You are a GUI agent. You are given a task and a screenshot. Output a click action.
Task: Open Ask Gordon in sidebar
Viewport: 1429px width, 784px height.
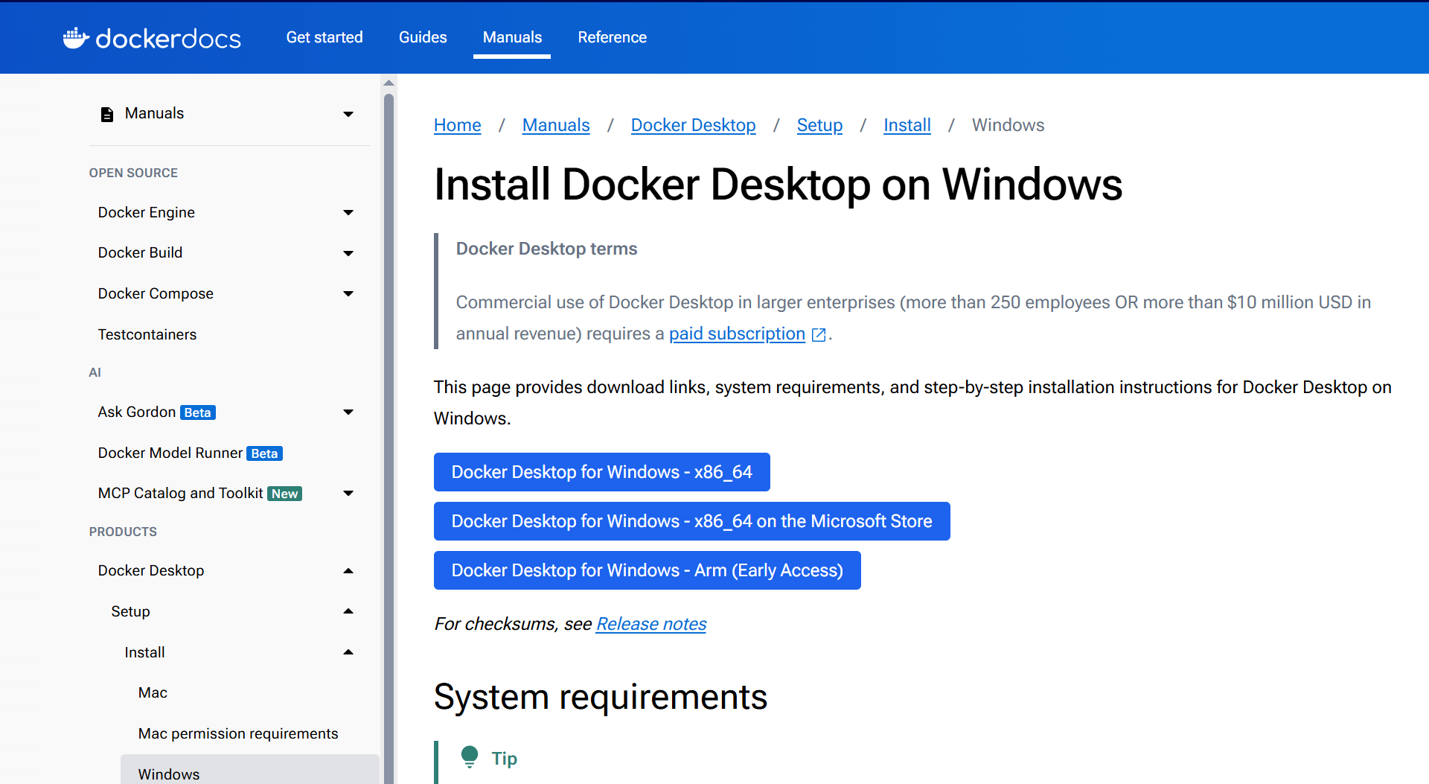(137, 412)
